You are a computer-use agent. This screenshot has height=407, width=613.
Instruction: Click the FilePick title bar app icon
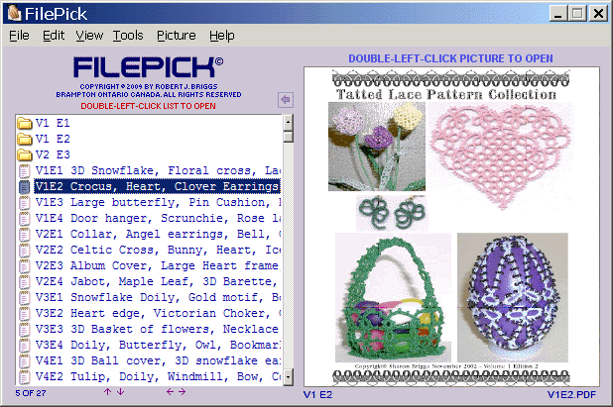coord(14,13)
